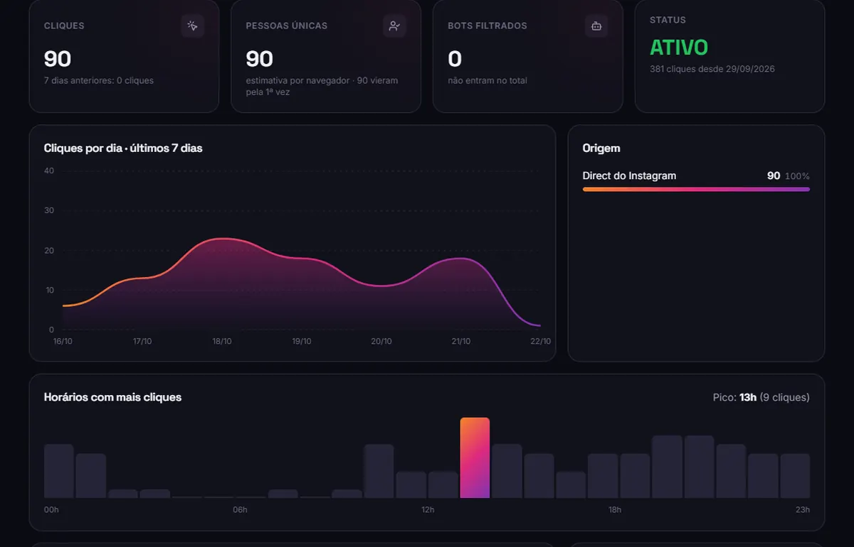Image resolution: width=854 pixels, height=547 pixels.
Task: Click the highlighted 13h peak bar
Action: click(475, 457)
